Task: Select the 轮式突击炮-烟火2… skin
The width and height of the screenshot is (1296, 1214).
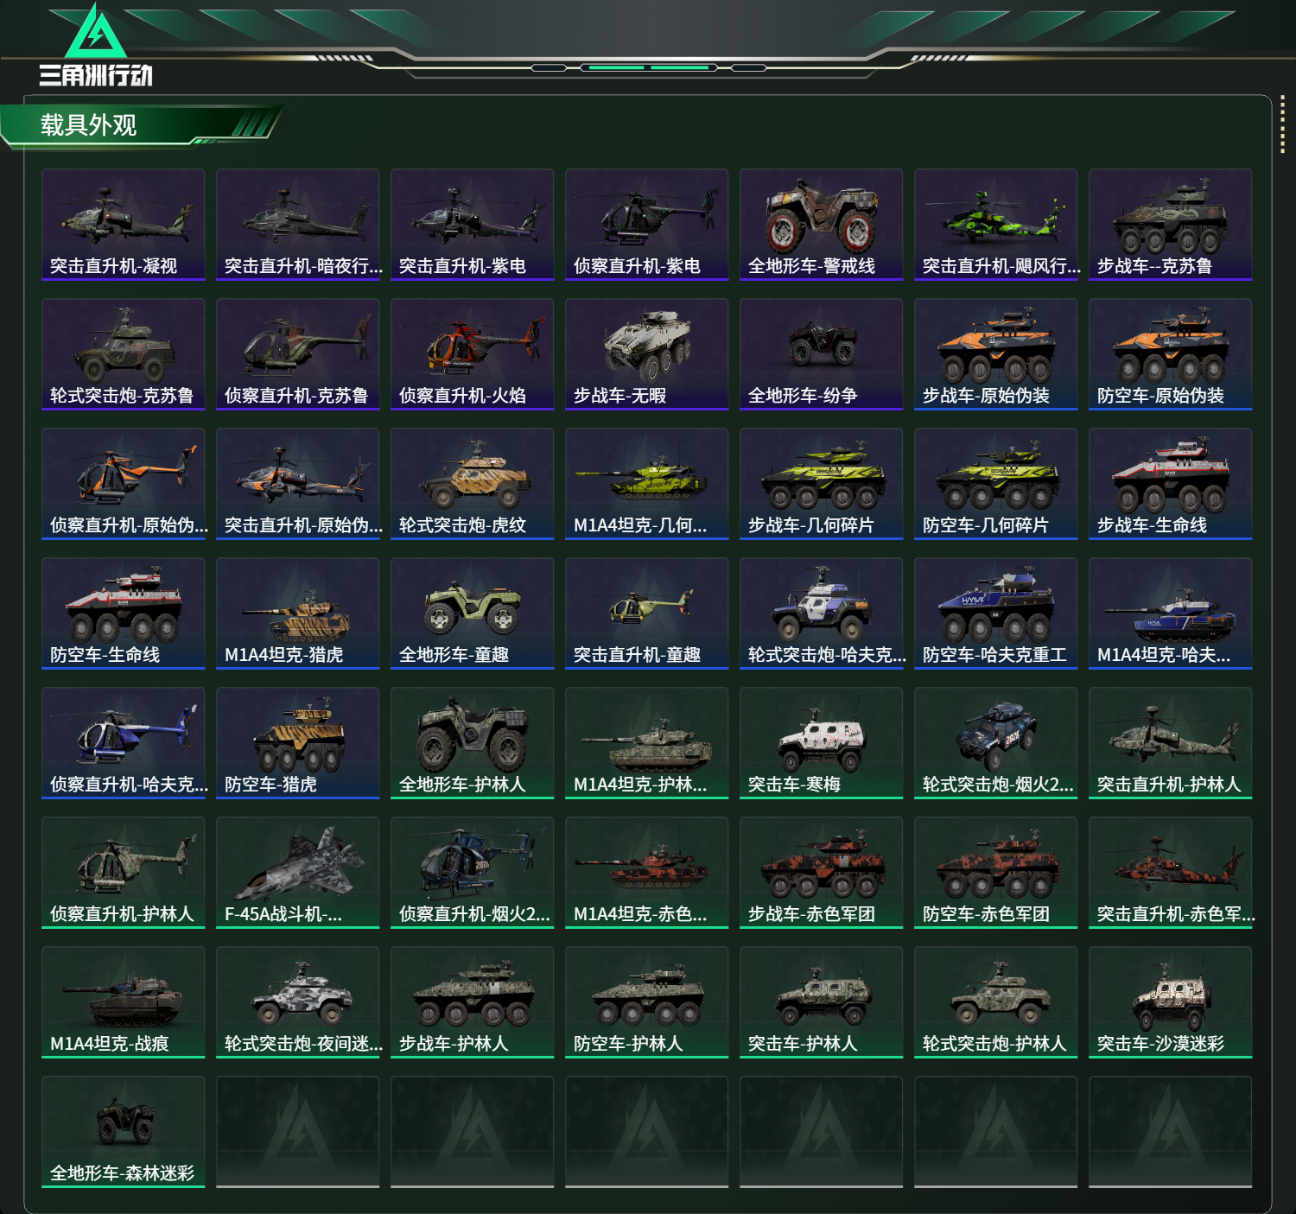Action: tap(996, 743)
